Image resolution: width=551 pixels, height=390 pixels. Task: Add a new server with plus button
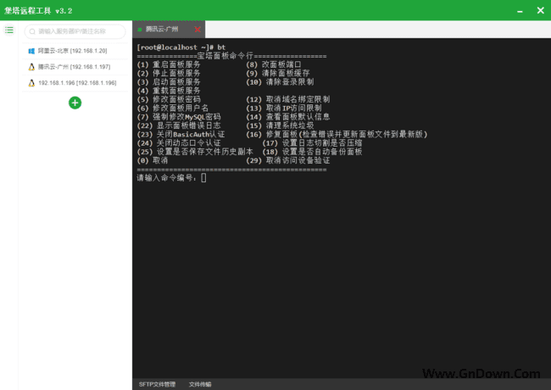(x=75, y=103)
